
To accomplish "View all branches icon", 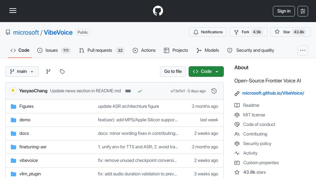I will pyautogui.click(x=48, y=72).
